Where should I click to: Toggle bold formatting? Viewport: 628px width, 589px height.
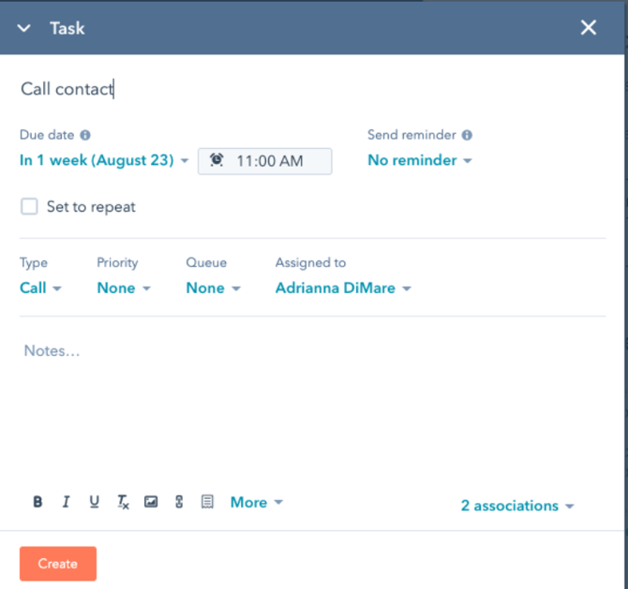(x=37, y=502)
